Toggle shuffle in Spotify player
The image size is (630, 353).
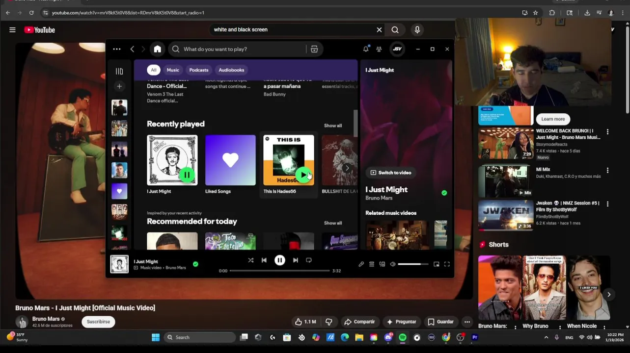[250, 260]
